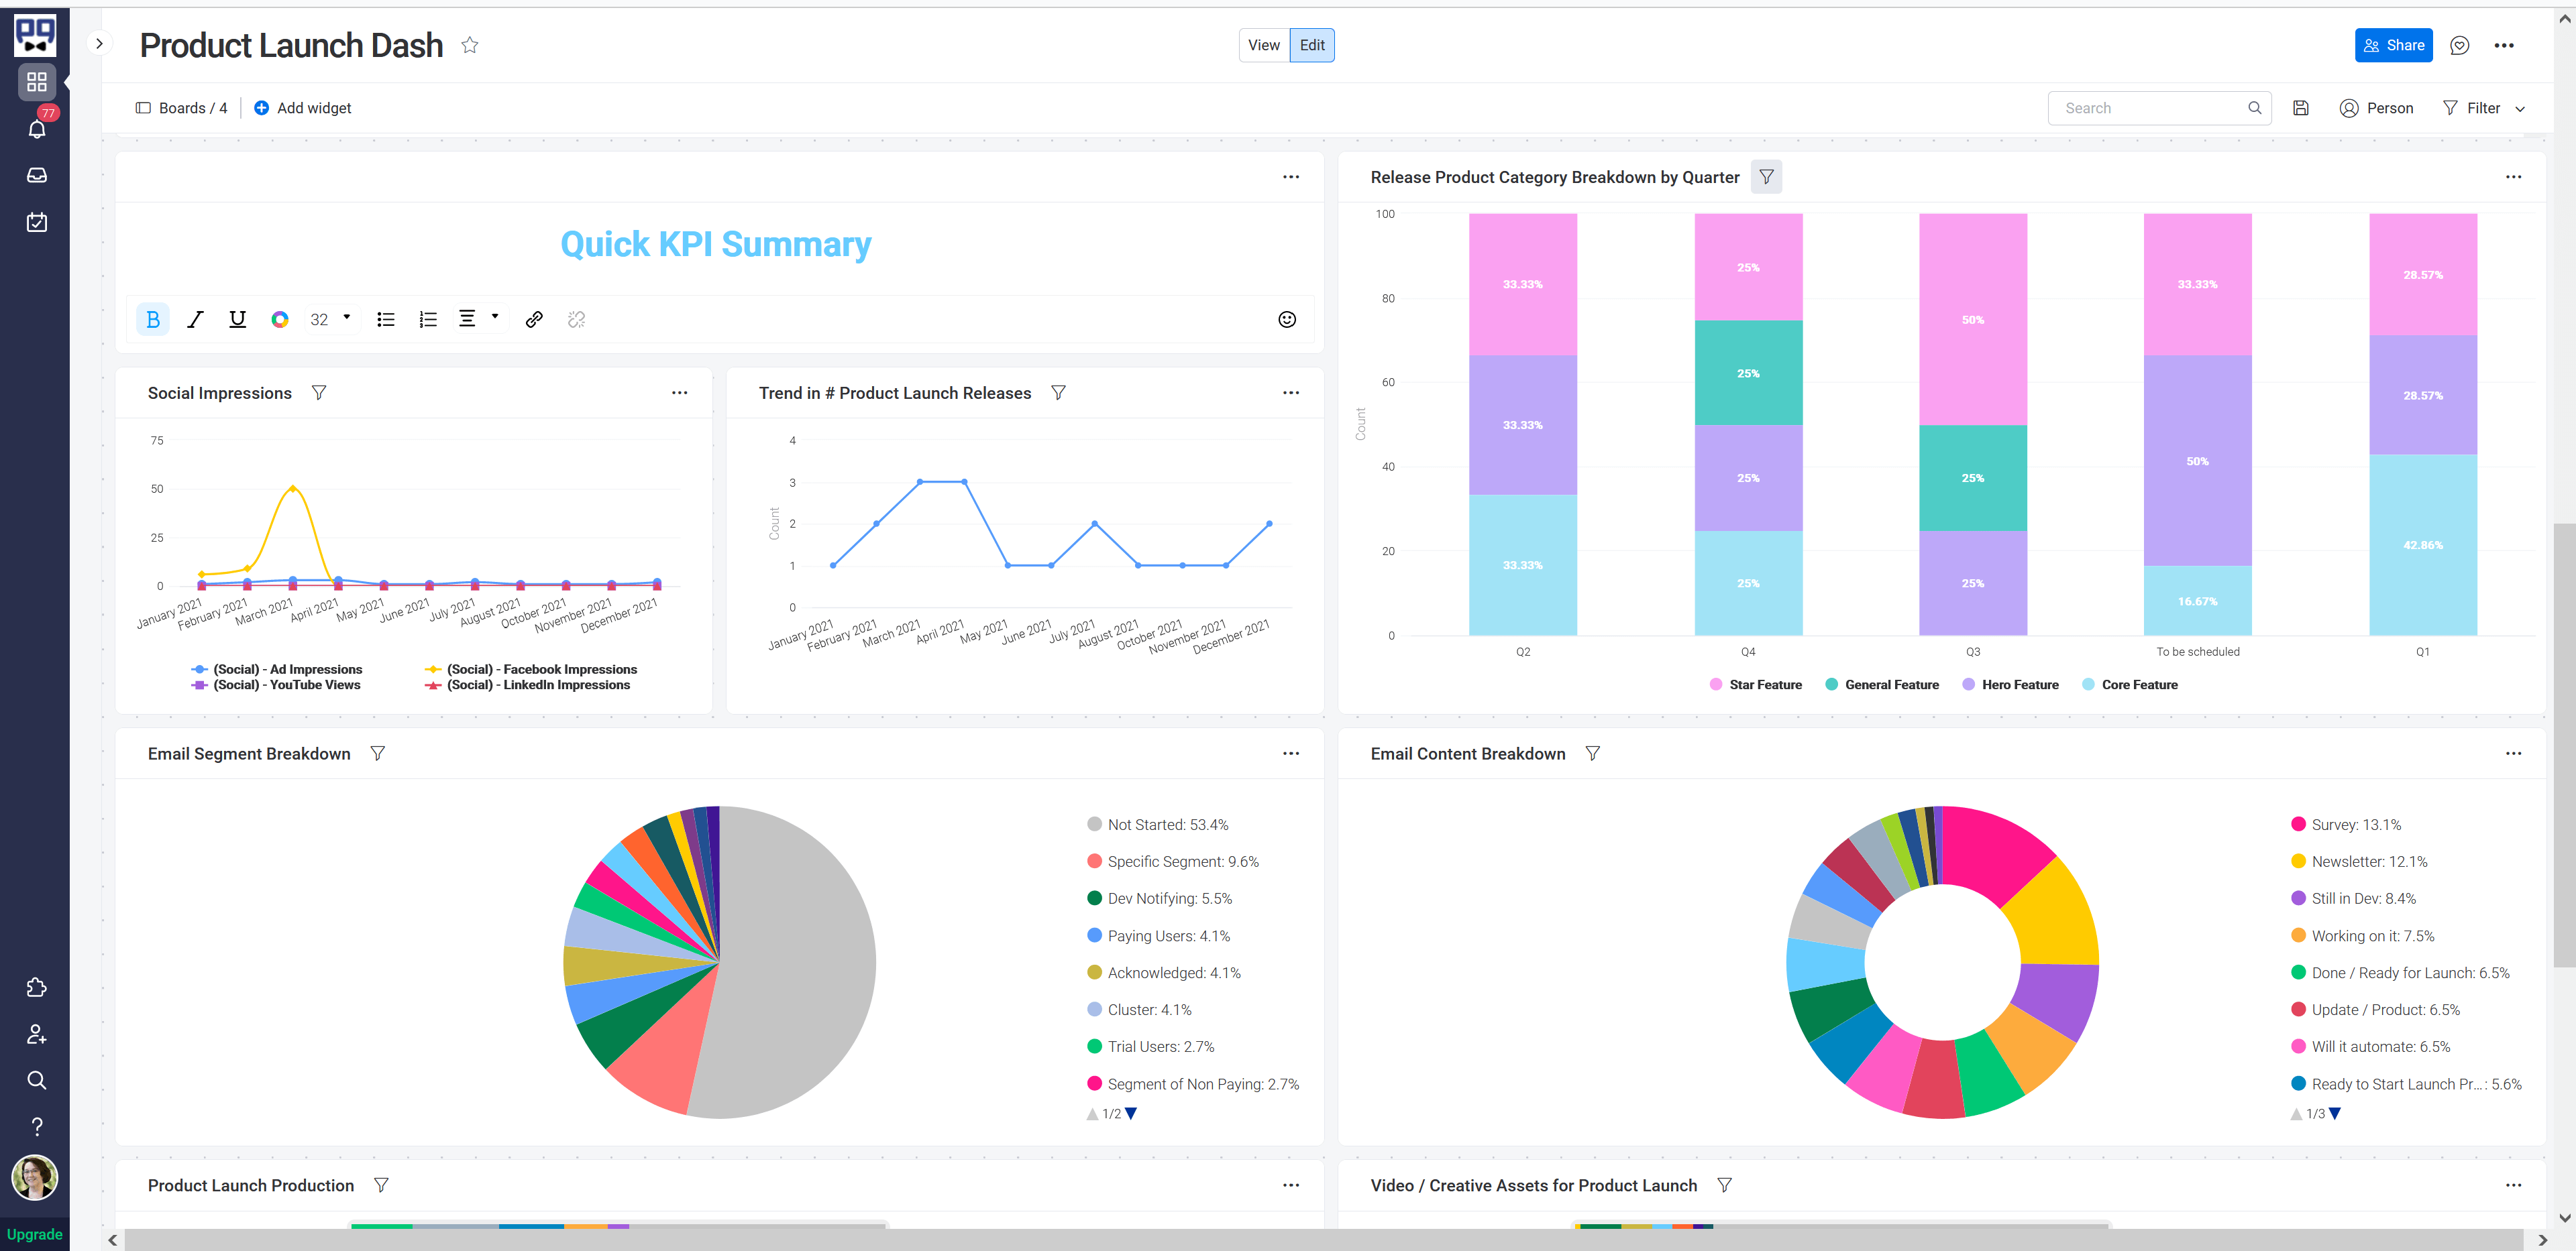
Task: Click the link insert icon
Action: coord(535,318)
